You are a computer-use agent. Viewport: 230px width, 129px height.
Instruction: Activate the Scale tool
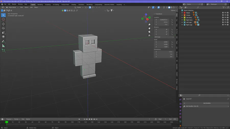(3, 32)
